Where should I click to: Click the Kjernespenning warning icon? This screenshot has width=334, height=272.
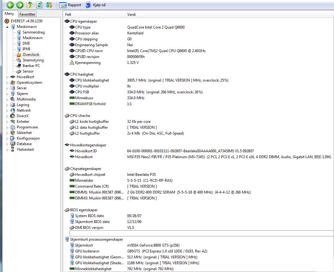(x=72, y=63)
